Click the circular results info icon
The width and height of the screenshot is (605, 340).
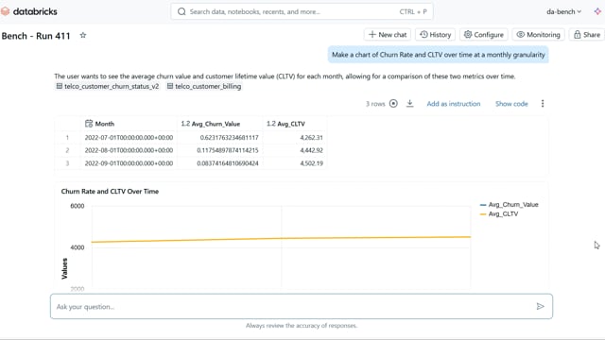point(393,103)
